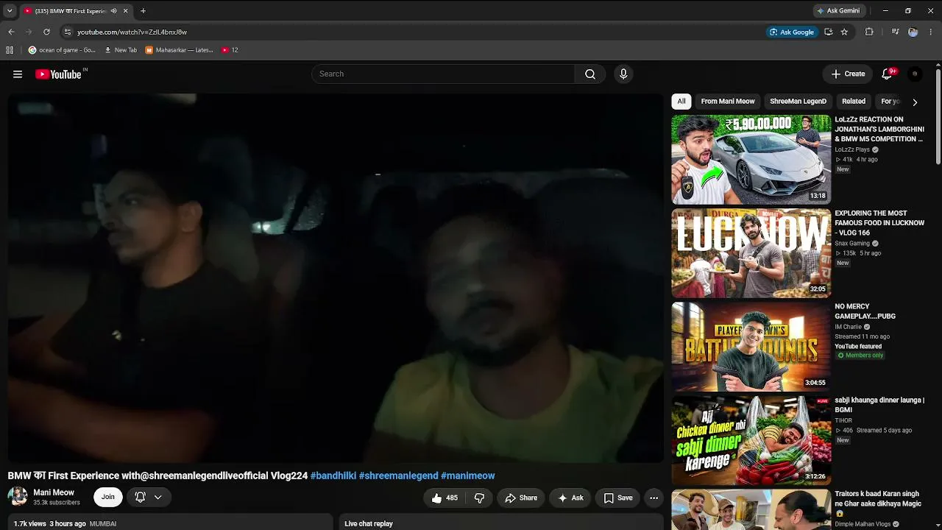Open the media controls icon in Chrome toolbar
Viewport: 942px width, 530px height.
[895, 32]
